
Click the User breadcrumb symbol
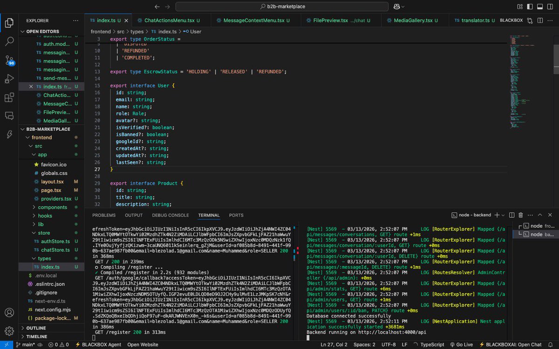click(192, 32)
